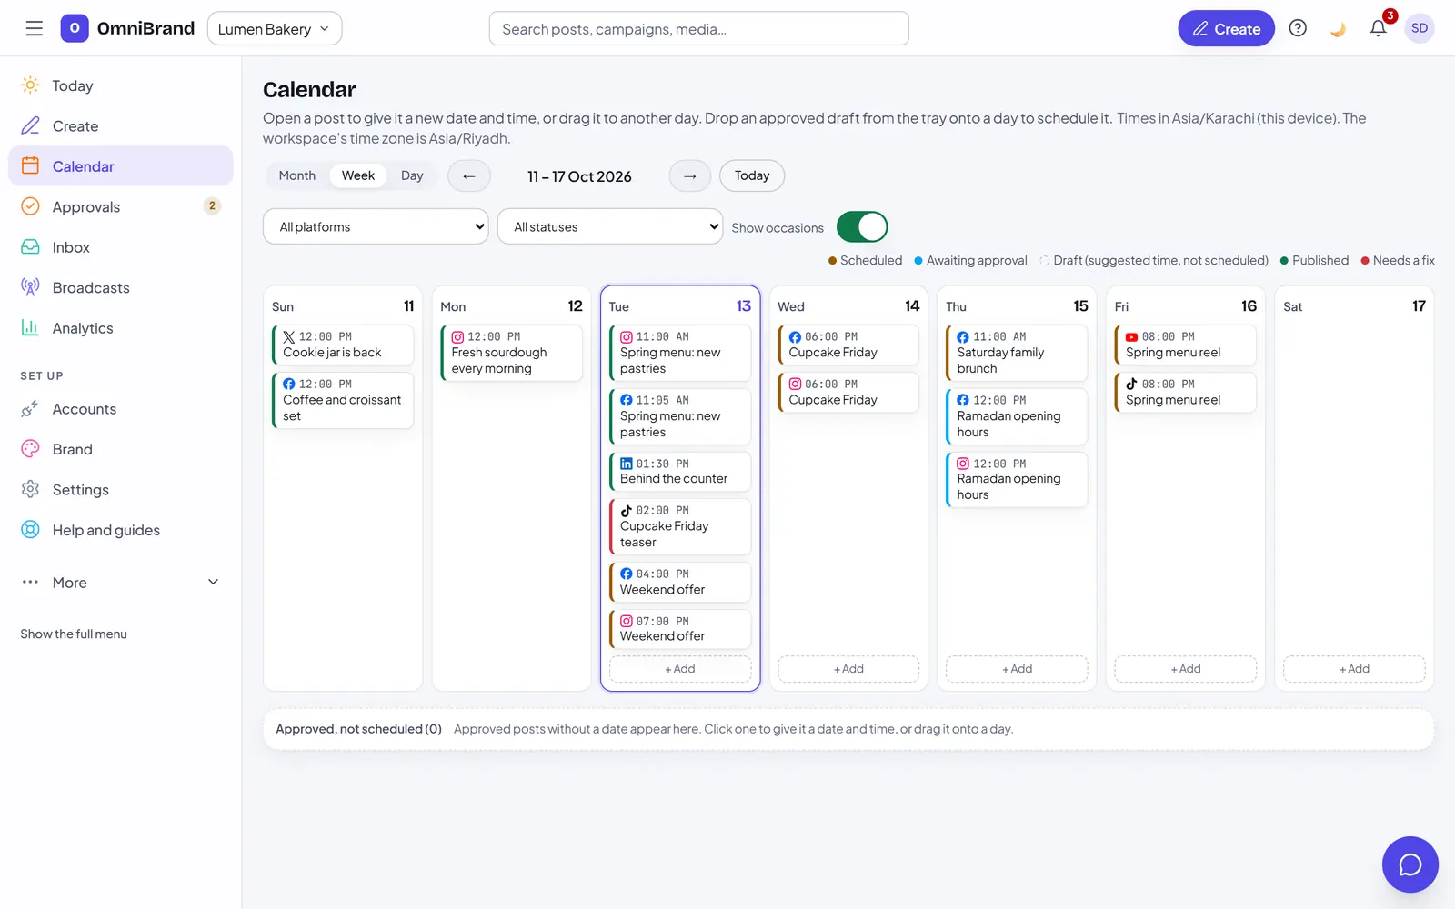Open the Weekend offer 07:00 PM post
This screenshot has width=1455, height=909.
(681, 629)
